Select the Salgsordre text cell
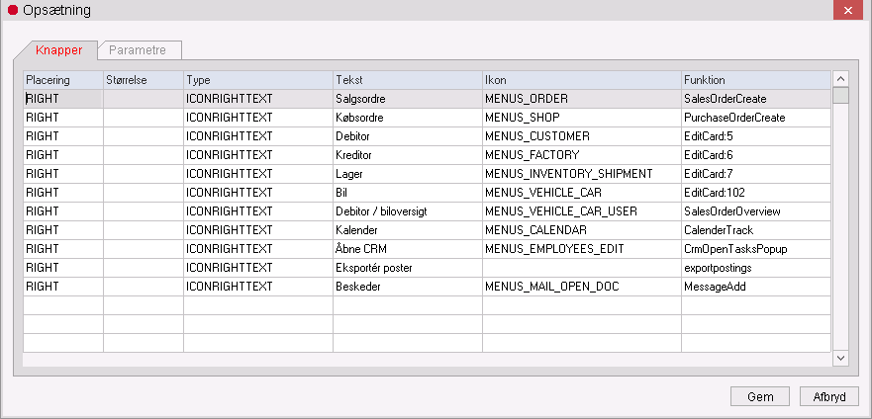 pyautogui.click(x=407, y=99)
